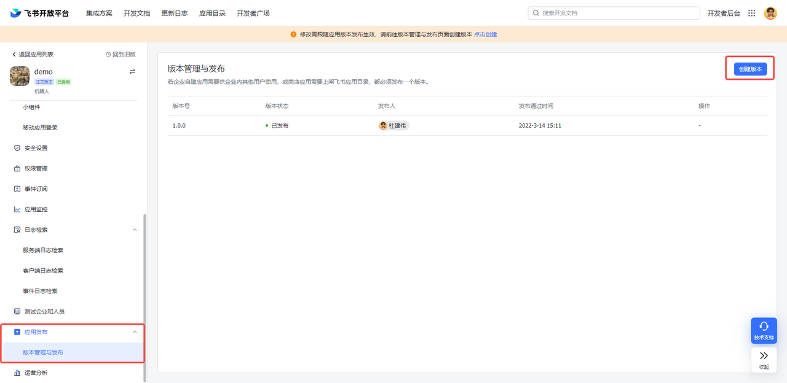Click the switch app arrows icon next to demo
The image size is (787, 383).
(132, 72)
